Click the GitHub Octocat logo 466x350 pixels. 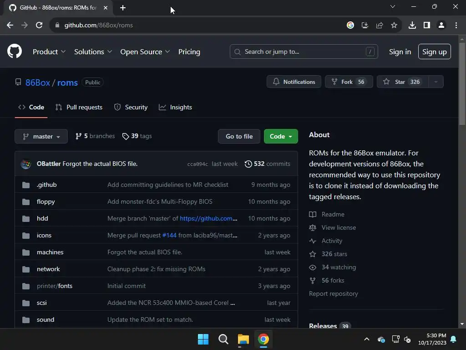(15, 51)
